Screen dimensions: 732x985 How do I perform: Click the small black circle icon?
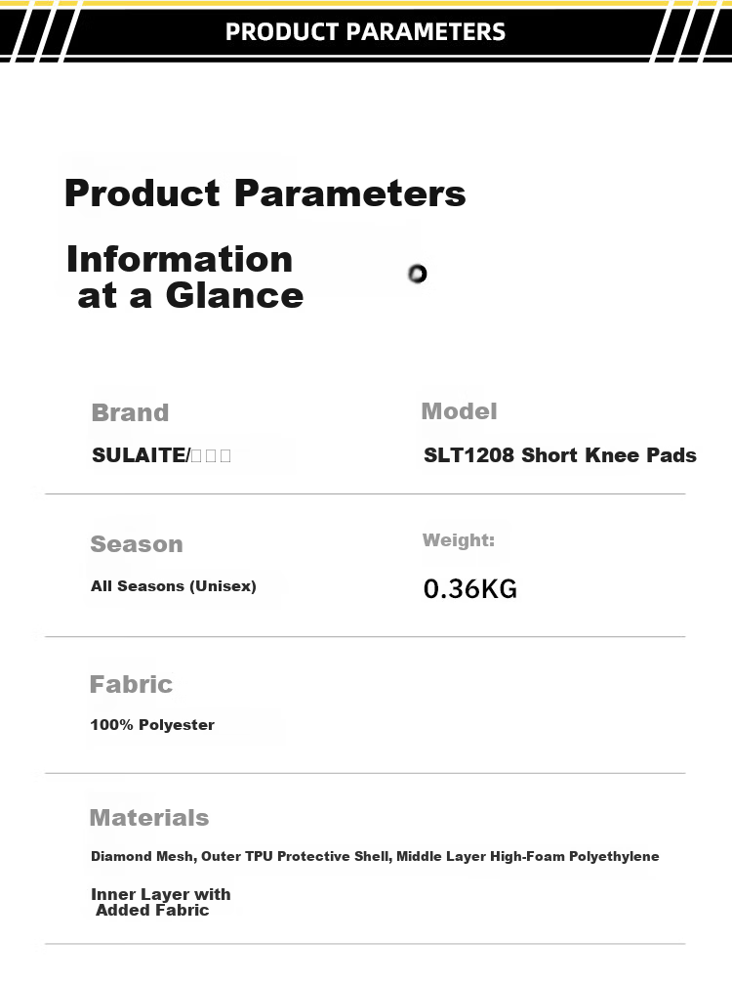pyautogui.click(x=417, y=274)
